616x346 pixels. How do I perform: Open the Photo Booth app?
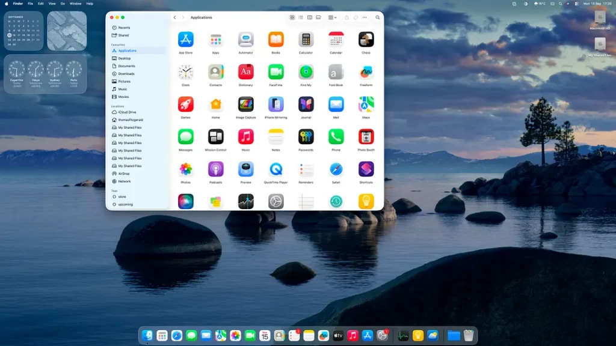click(366, 137)
